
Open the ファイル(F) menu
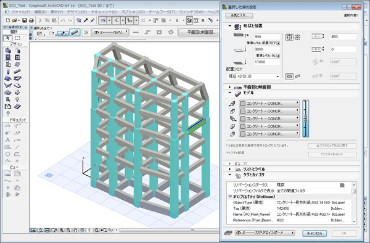click(20, 12)
